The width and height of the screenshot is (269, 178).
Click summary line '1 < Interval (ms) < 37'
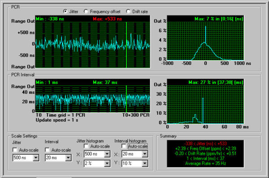click(205, 158)
